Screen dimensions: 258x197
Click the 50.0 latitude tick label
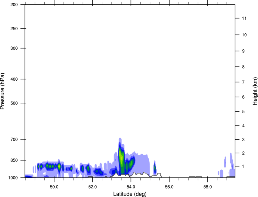click(54, 187)
